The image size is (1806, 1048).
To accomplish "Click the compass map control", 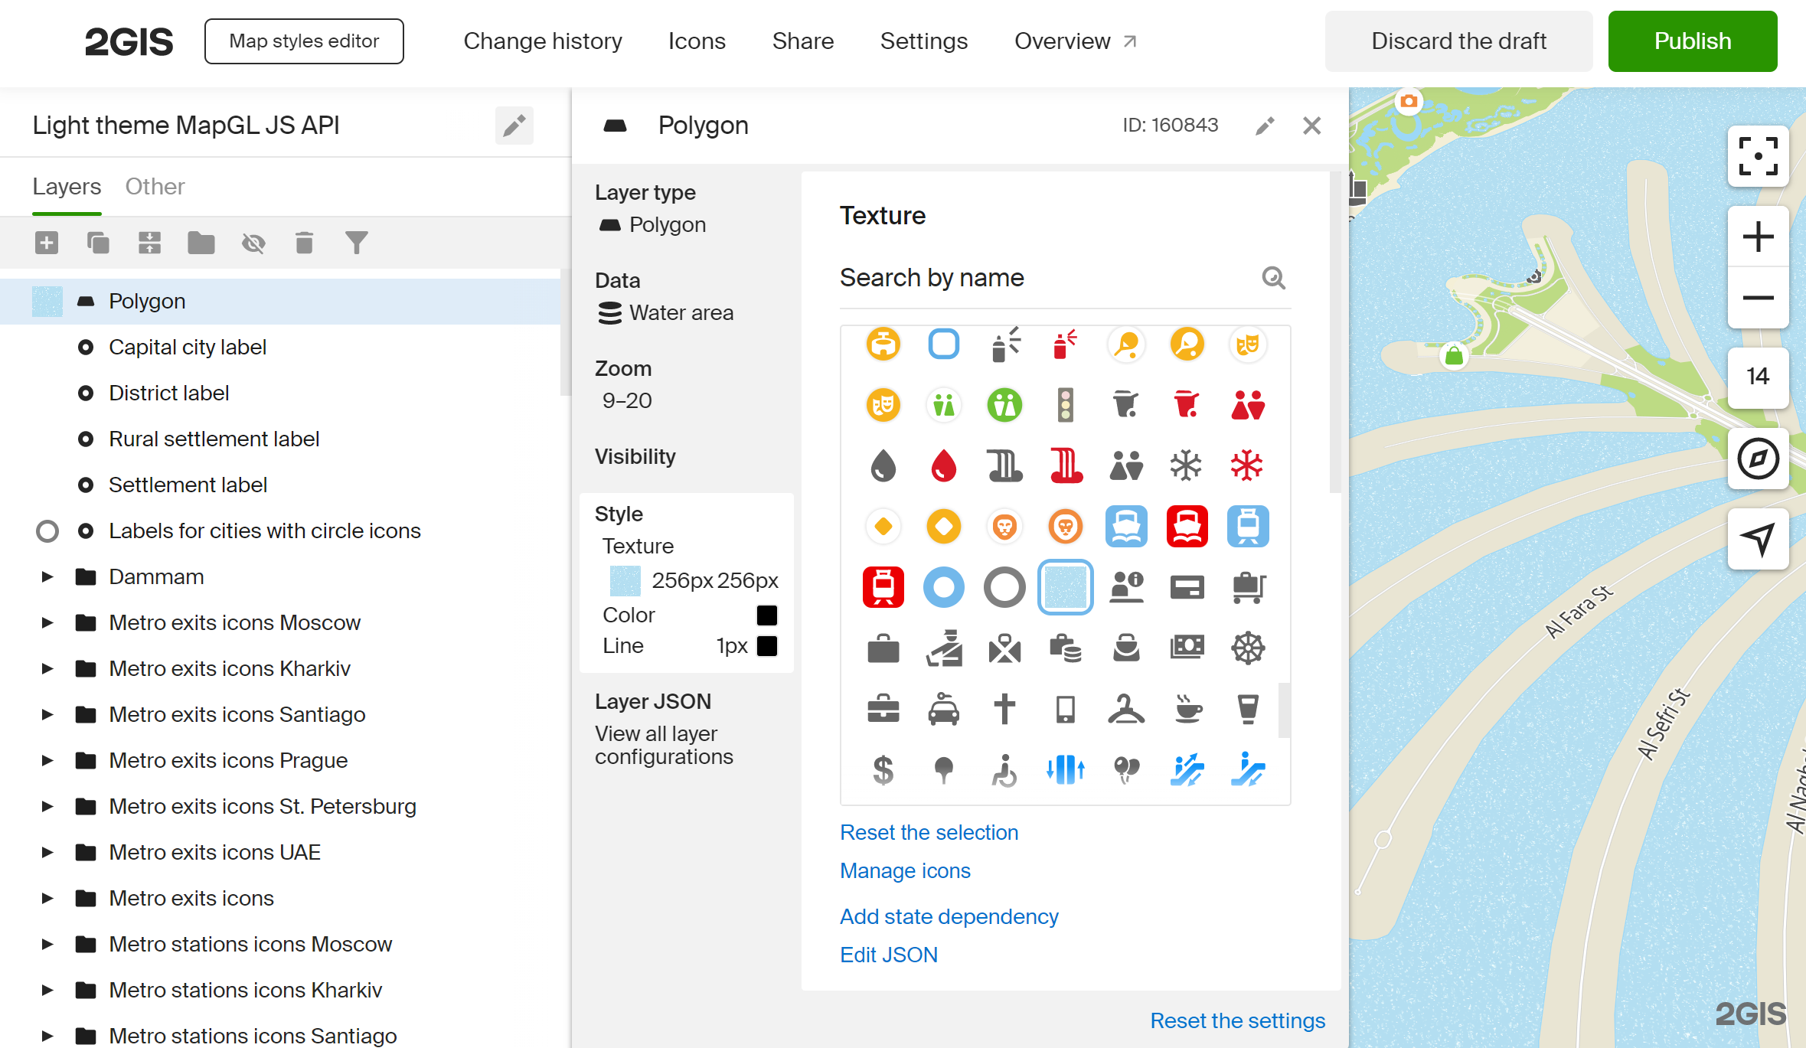I will pyautogui.click(x=1758, y=459).
